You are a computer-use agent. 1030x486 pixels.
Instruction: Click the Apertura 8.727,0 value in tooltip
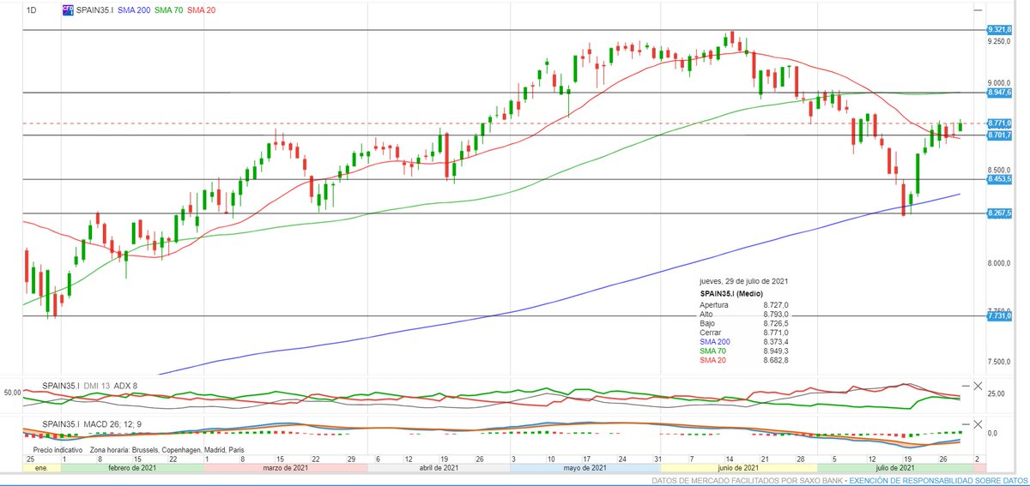point(775,303)
